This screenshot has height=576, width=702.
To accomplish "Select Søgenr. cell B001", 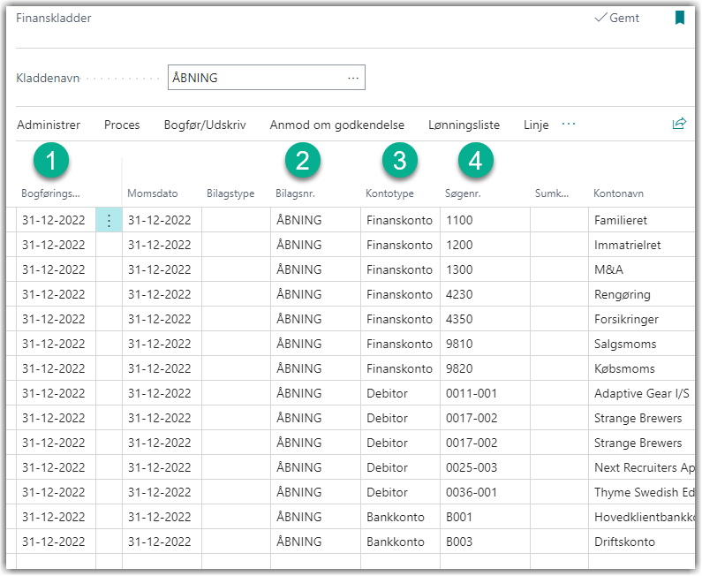I will (x=485, y=517).
